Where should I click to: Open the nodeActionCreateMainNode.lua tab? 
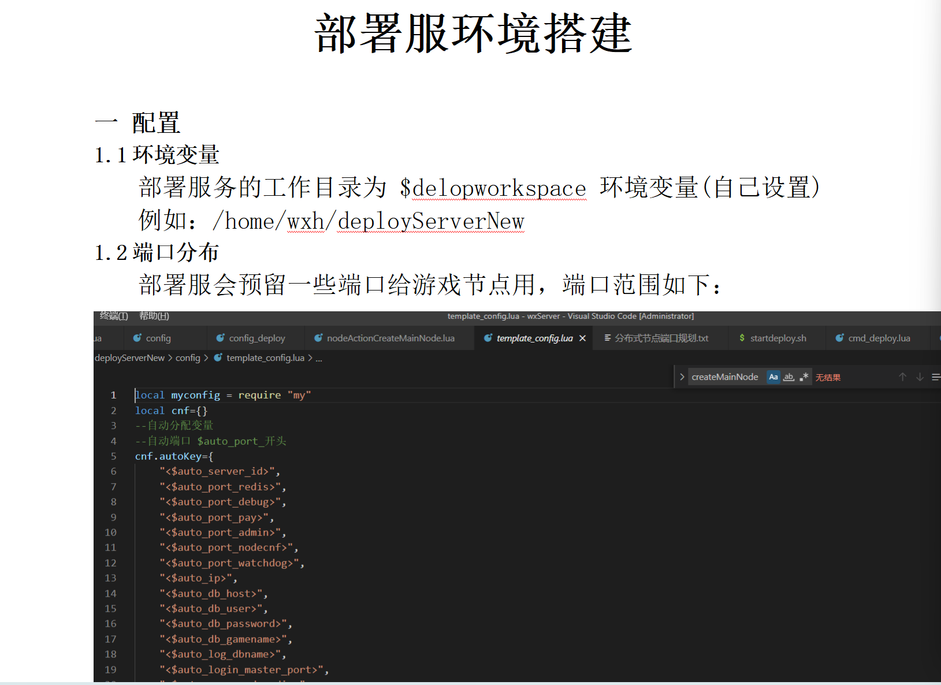click(x=390, y=338)
